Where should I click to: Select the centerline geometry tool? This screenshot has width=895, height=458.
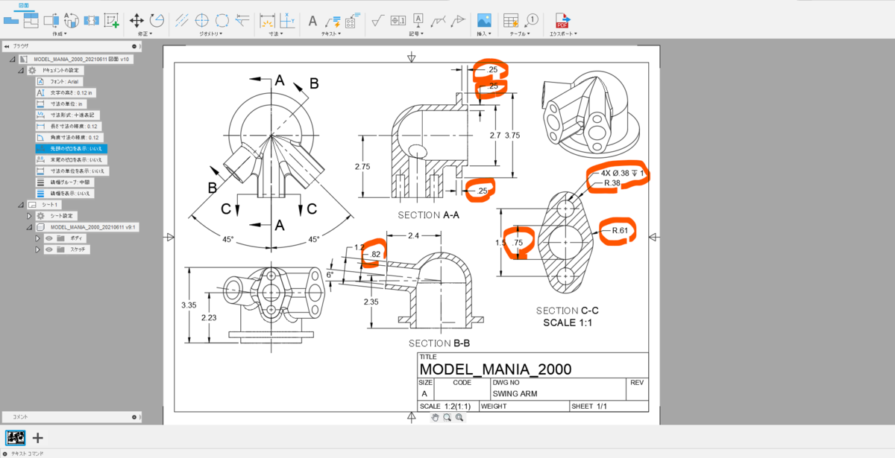click(x=182, y=20)
